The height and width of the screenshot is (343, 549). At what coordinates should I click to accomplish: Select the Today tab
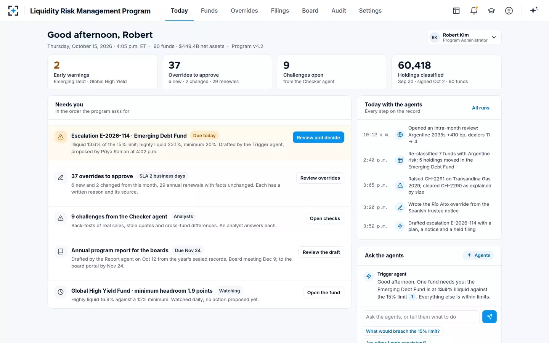[179, 11]
